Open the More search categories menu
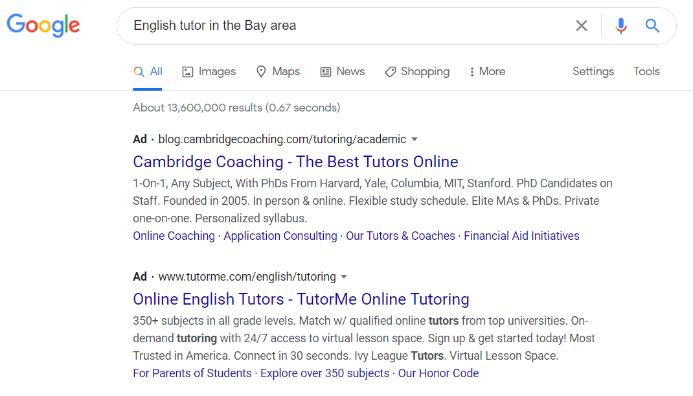 click(486, 71)
